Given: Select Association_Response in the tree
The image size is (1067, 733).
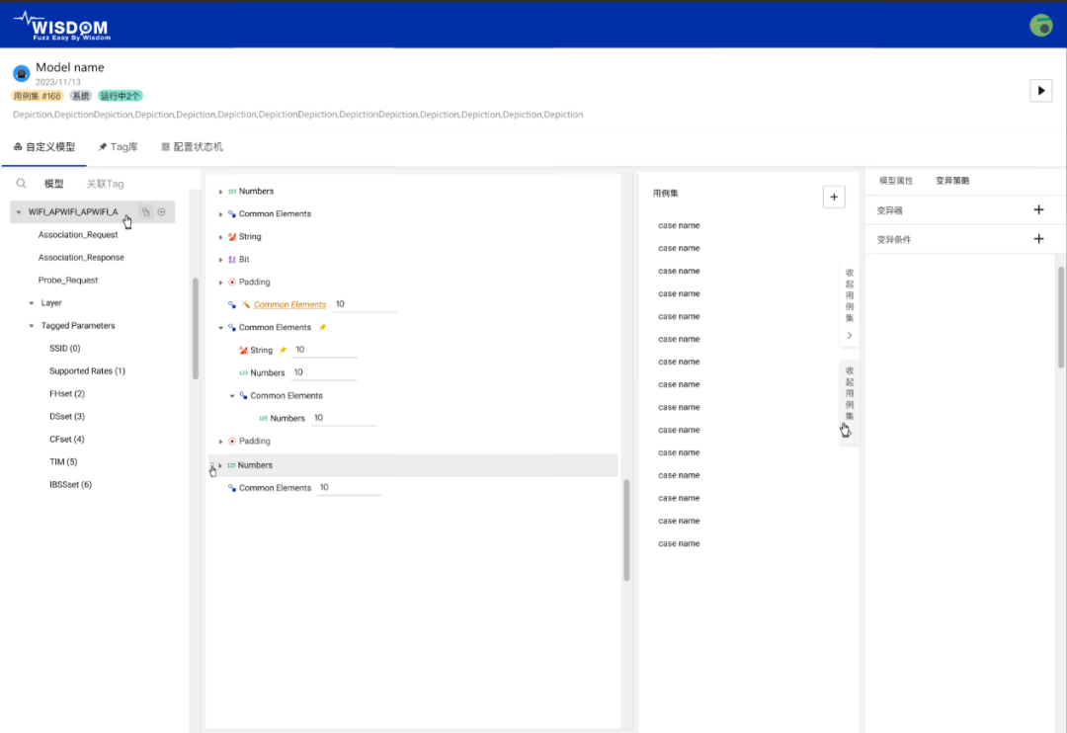Looking at the screenshot, I should coord(81,257).
